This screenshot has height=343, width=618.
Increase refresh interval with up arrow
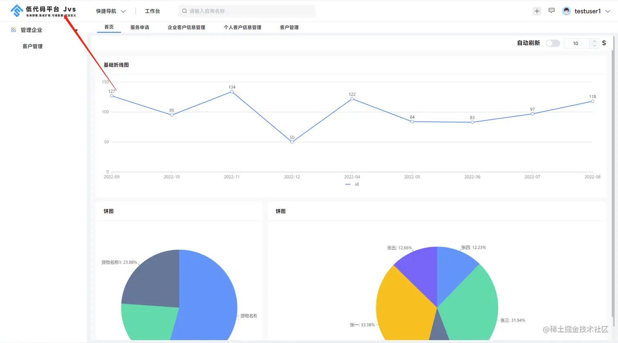tap(594, 41)
